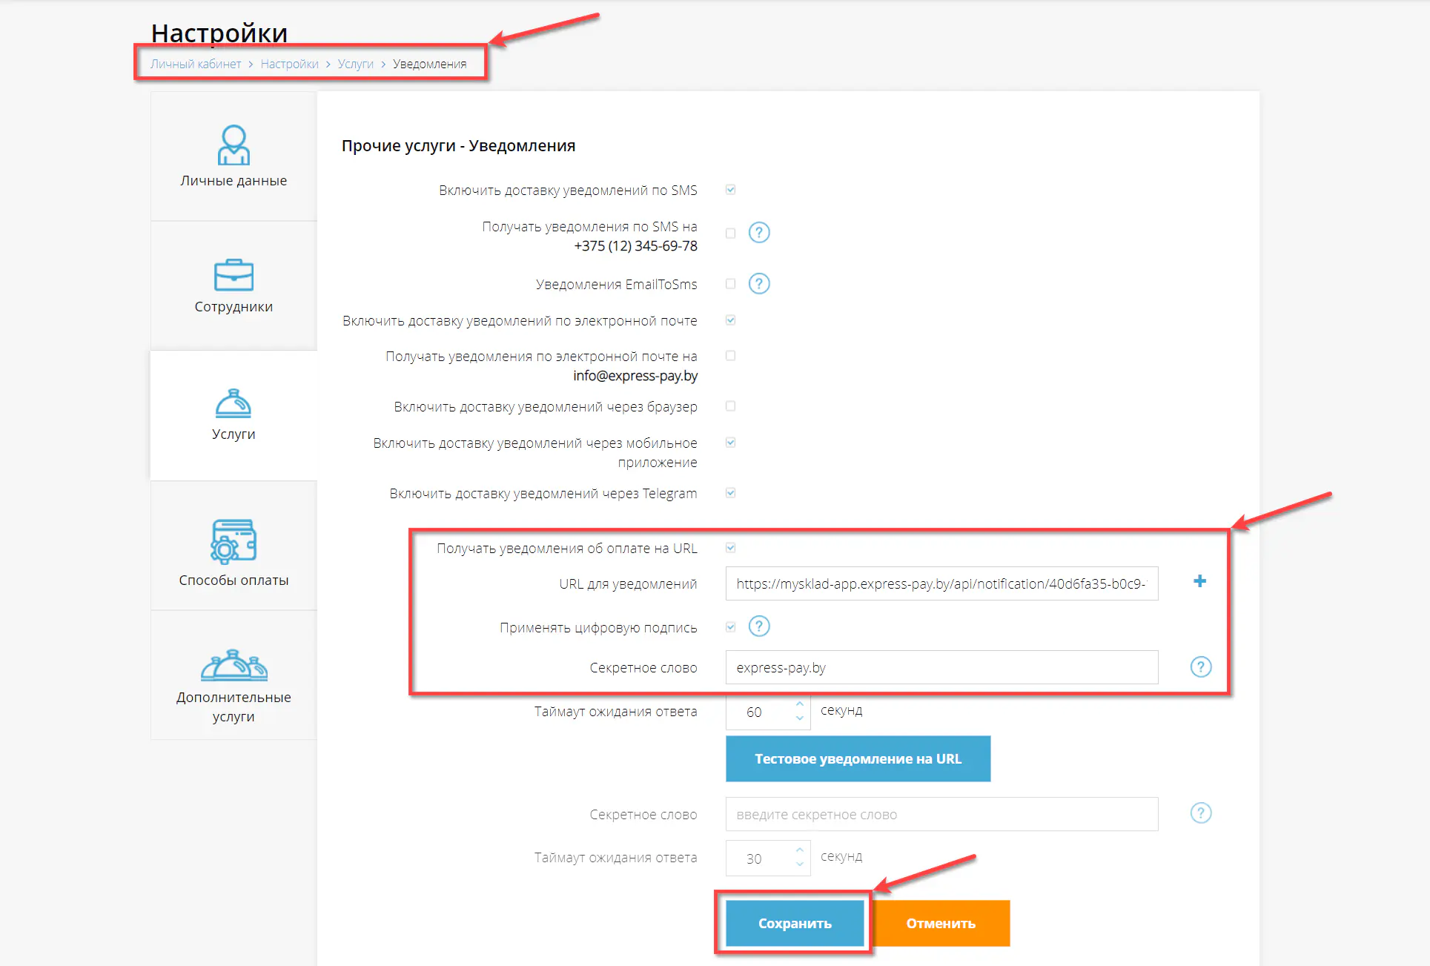Enable browser notification delivery checkbox
The width and height of the screenshot is (1430, 966).
coord(730,406)
